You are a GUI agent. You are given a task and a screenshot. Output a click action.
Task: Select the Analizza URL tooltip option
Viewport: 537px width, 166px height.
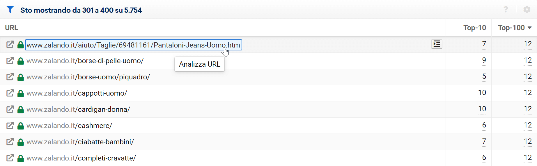pyautogui.click(x=200, y=64)
